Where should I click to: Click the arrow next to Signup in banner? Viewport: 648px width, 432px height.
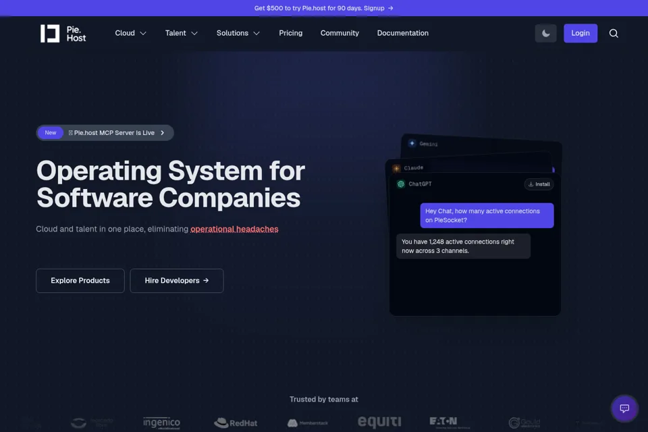391,8
